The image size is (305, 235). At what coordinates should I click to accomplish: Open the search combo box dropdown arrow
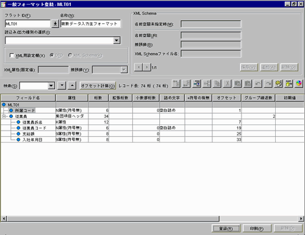[51, 85]
